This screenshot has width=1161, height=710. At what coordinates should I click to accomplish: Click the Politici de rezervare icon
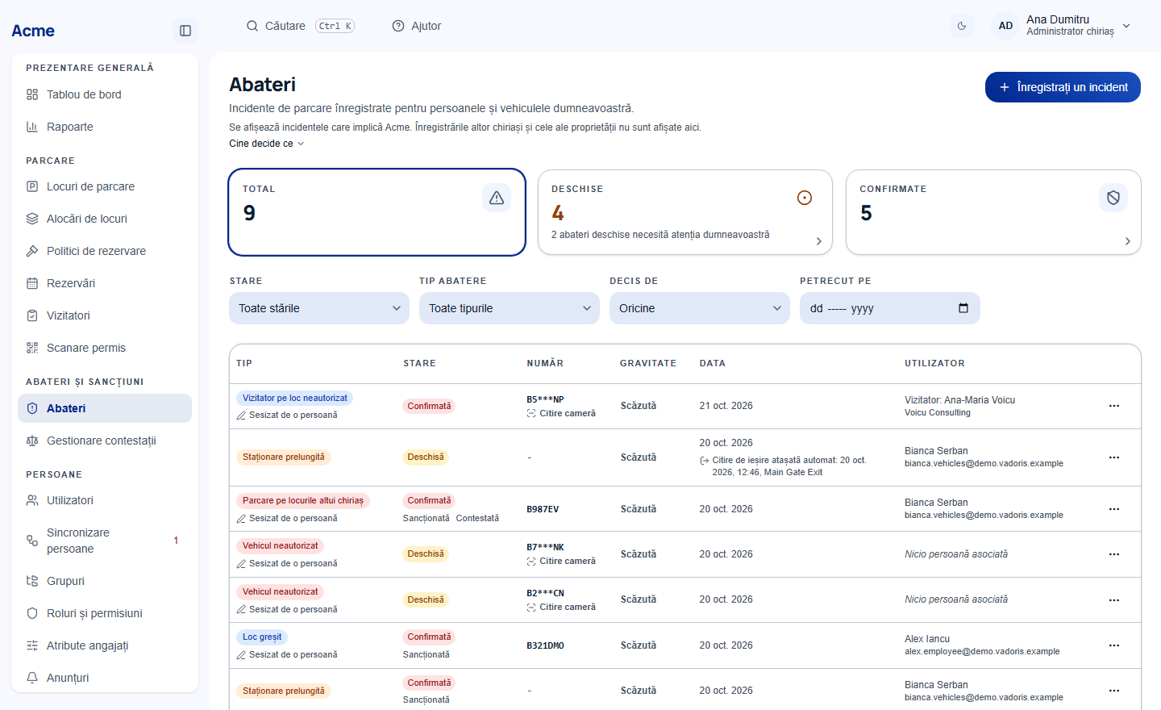coord(32,251)
